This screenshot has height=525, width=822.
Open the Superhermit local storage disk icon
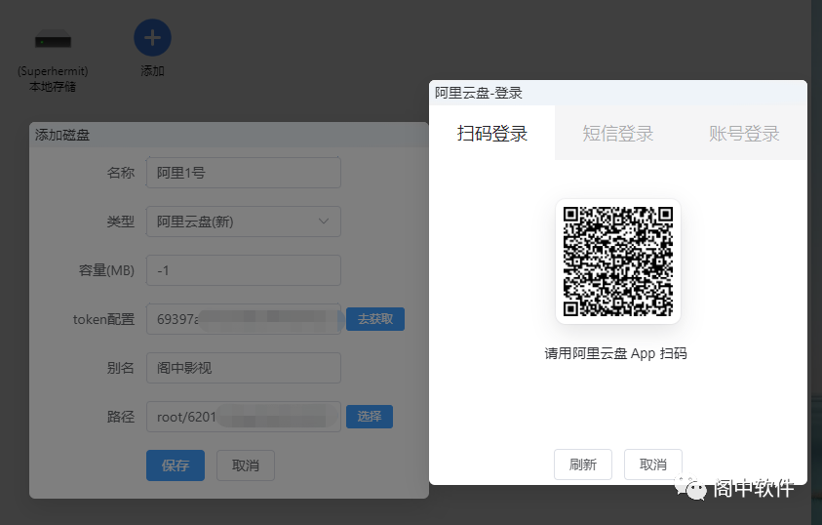pyautogui.click(x=53, y=39)
